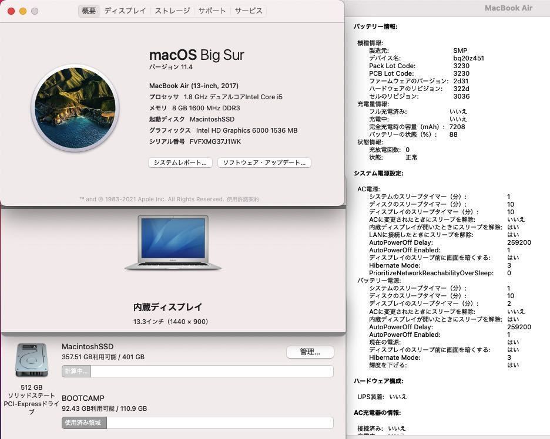This screenshot has height=439, width=550.
Task: Click the MacBook Air (13-inch, 2017) text
Action: [x=194, y=86]
